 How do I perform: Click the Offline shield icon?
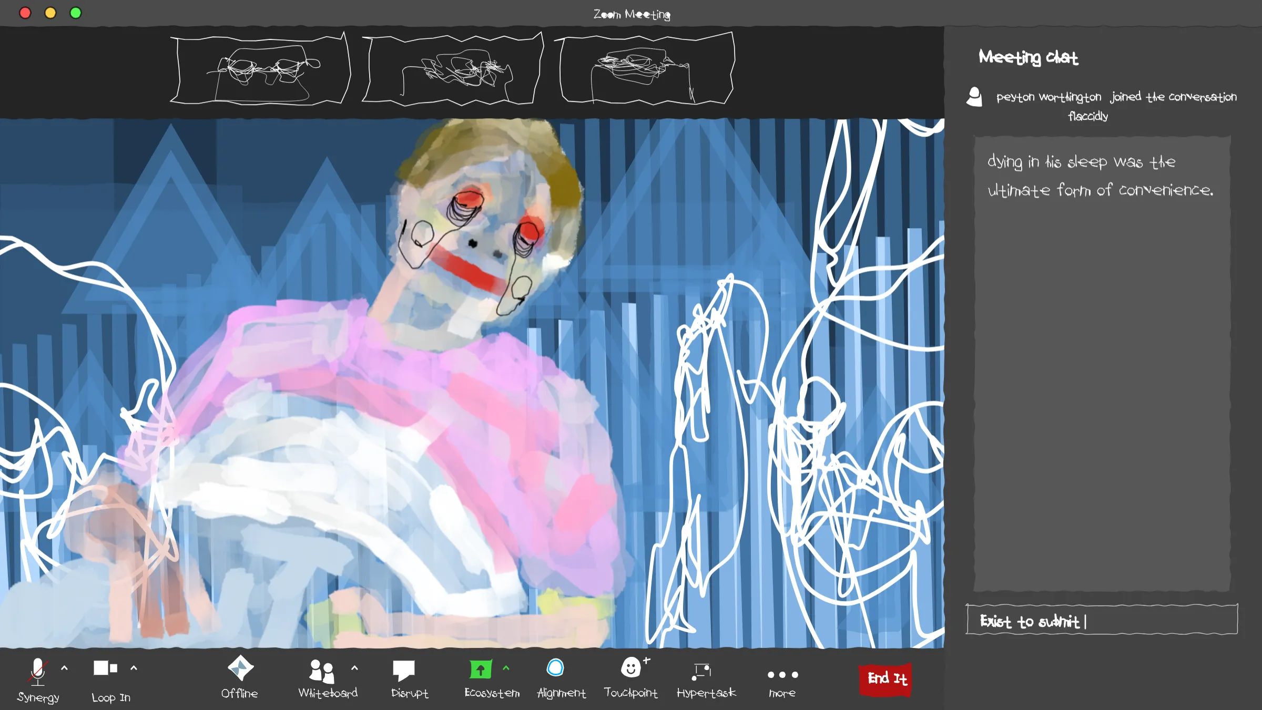tap(240, 668)
